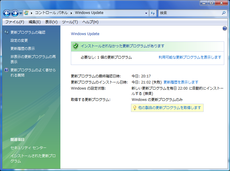Select コントロール パネル breadcrumb
The image size is (230, 171).
51,13
